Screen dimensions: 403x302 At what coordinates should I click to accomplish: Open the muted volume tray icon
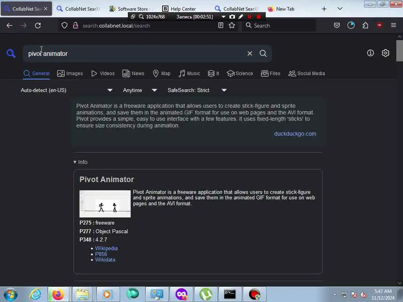(x=363, y=295)
